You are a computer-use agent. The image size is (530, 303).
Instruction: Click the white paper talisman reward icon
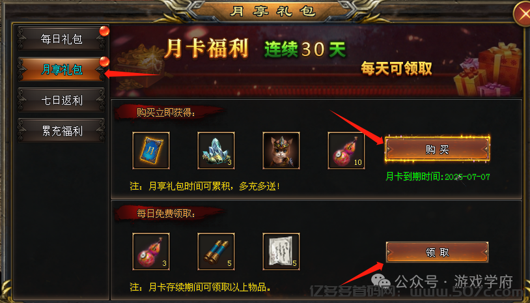[x=281, y=252]
